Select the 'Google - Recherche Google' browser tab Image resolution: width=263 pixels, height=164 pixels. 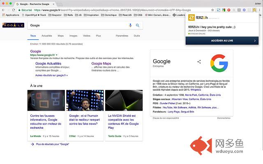pos(35,4)
